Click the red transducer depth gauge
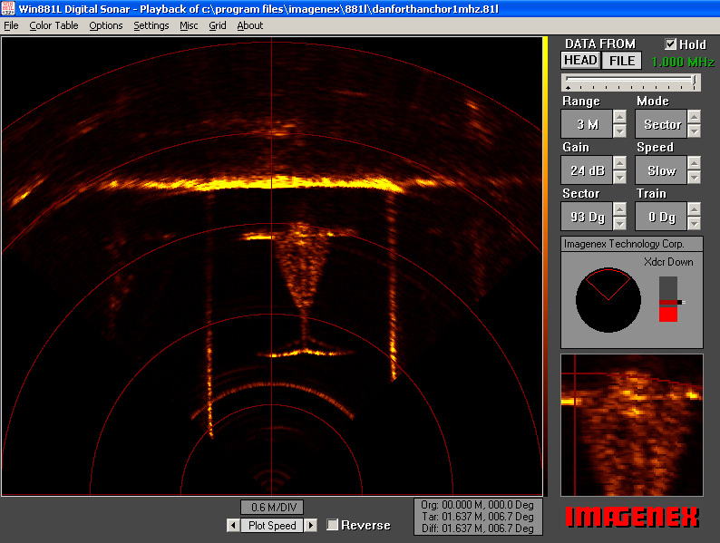The image size is (720, 543). click(x=668, y=299)
